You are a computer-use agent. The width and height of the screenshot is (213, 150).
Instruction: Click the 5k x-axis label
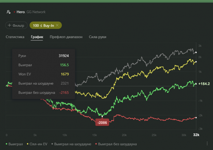(35, 135)
